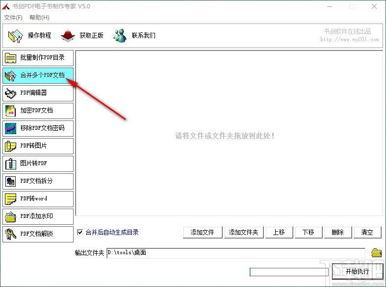Click the 书剑软件在线出品 text
Screen dimensions: 386x287
pos(347,31)
